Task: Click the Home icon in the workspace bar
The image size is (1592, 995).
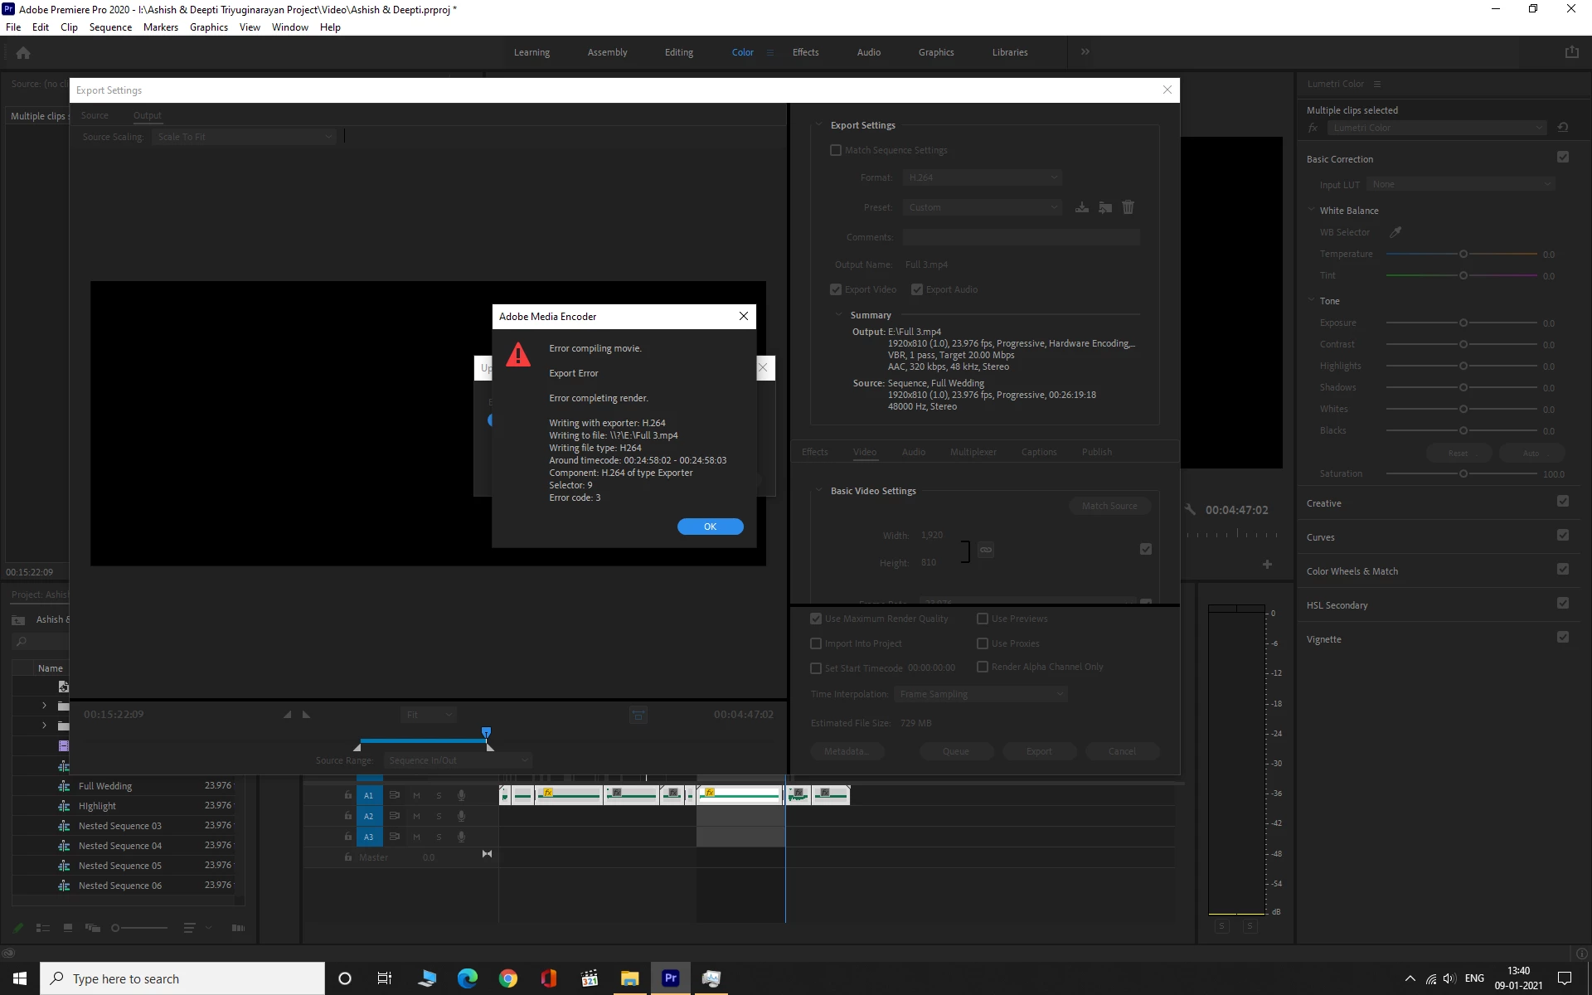Action: 23,52
